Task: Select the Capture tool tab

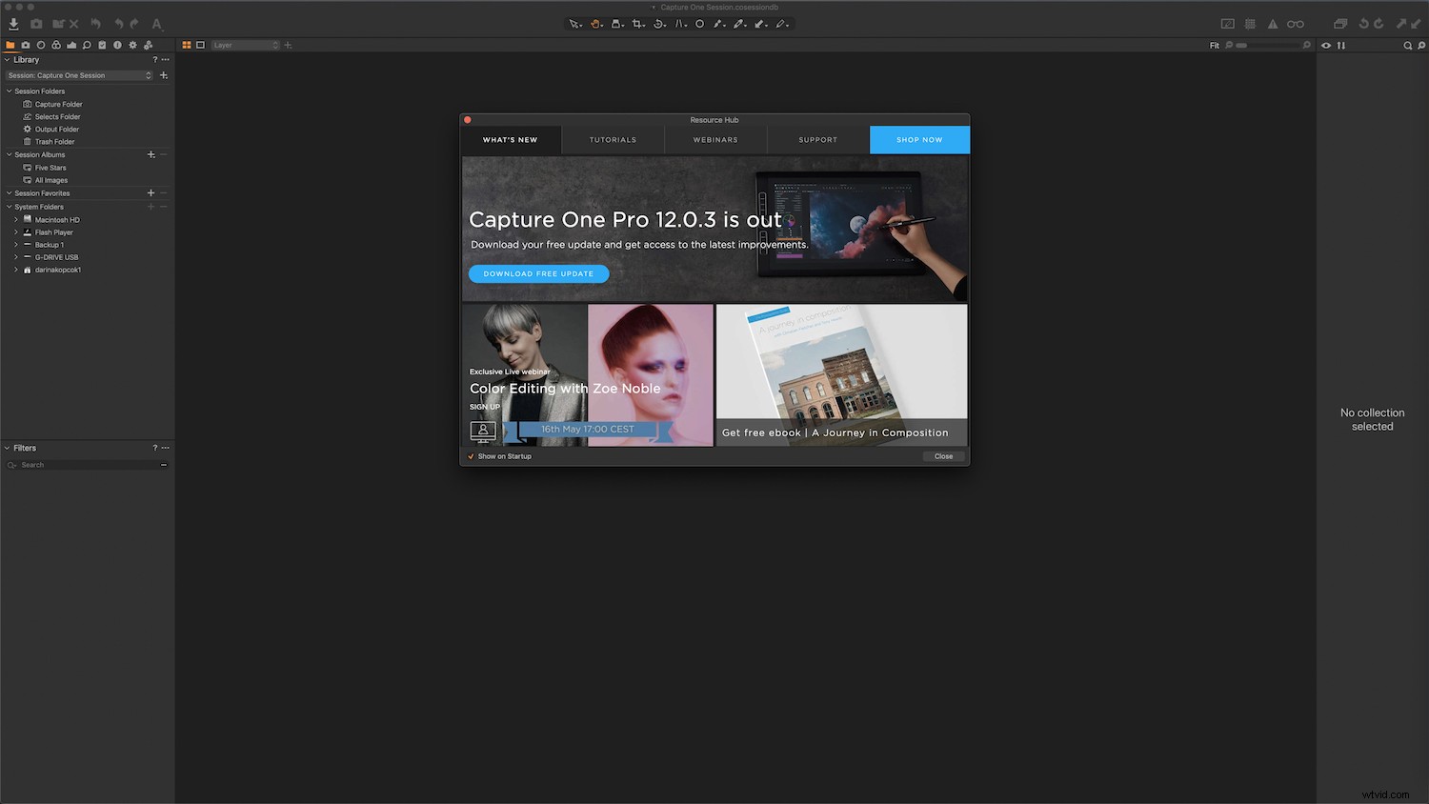Action: pos(25,45)
